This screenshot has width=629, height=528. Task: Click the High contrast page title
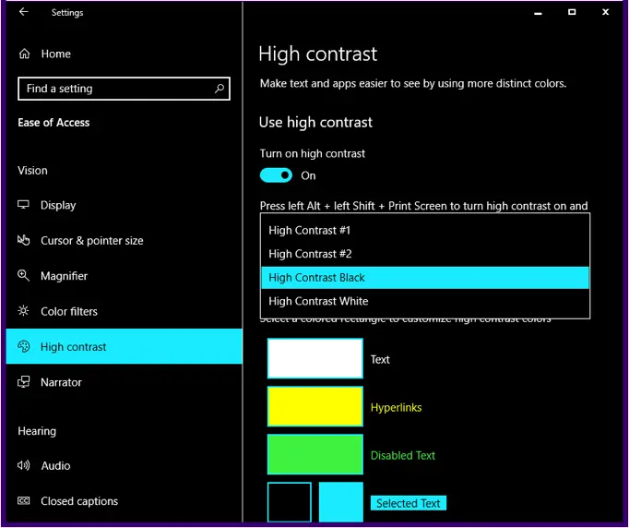(317, 54)
